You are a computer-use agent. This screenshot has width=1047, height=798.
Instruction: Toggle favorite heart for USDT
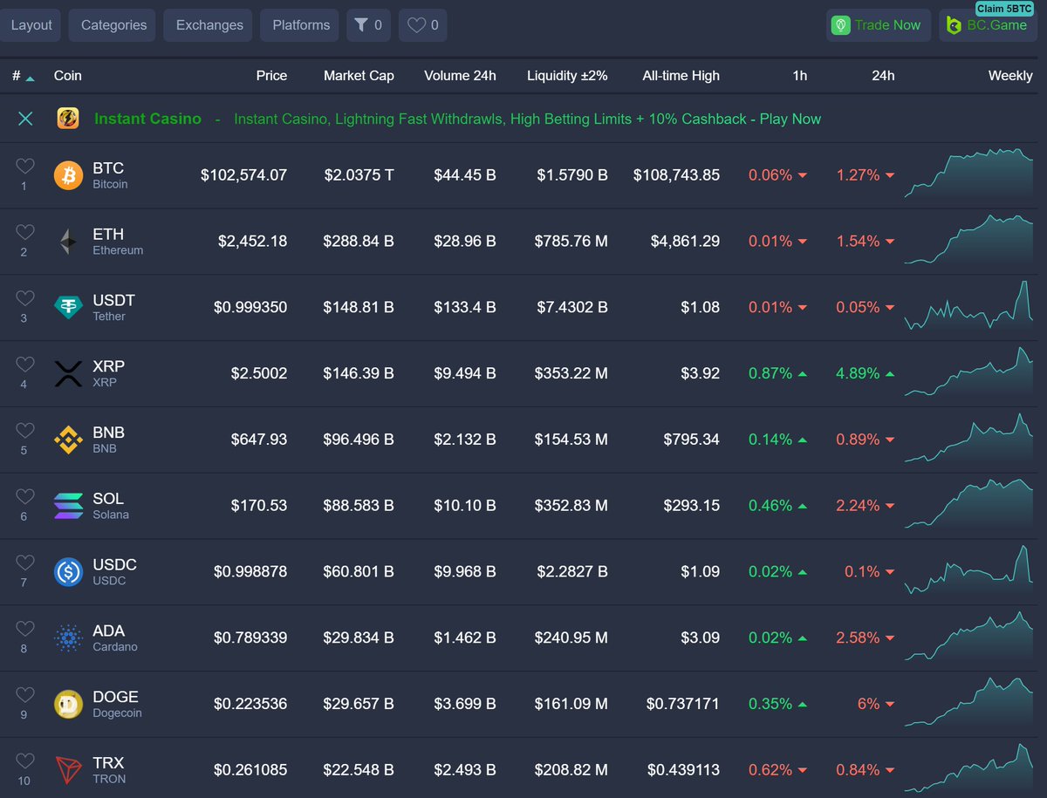point(25,298)
